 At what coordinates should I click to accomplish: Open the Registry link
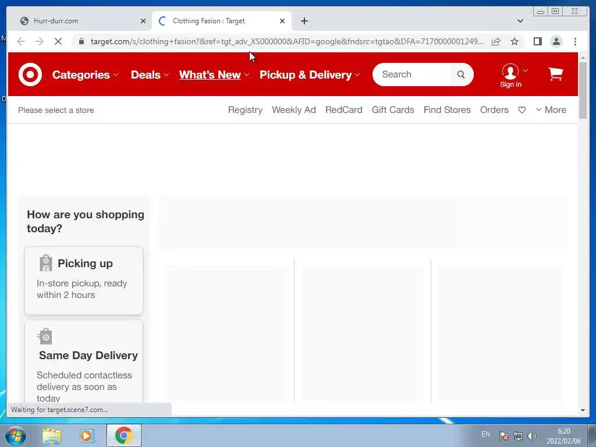coord(245,110)
